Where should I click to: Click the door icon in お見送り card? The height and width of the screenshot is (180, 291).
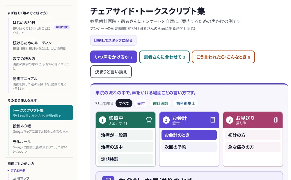pos(276,120)
